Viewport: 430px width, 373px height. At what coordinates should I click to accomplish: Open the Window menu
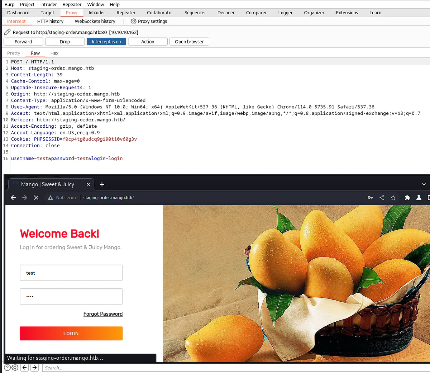coord(96,4)
